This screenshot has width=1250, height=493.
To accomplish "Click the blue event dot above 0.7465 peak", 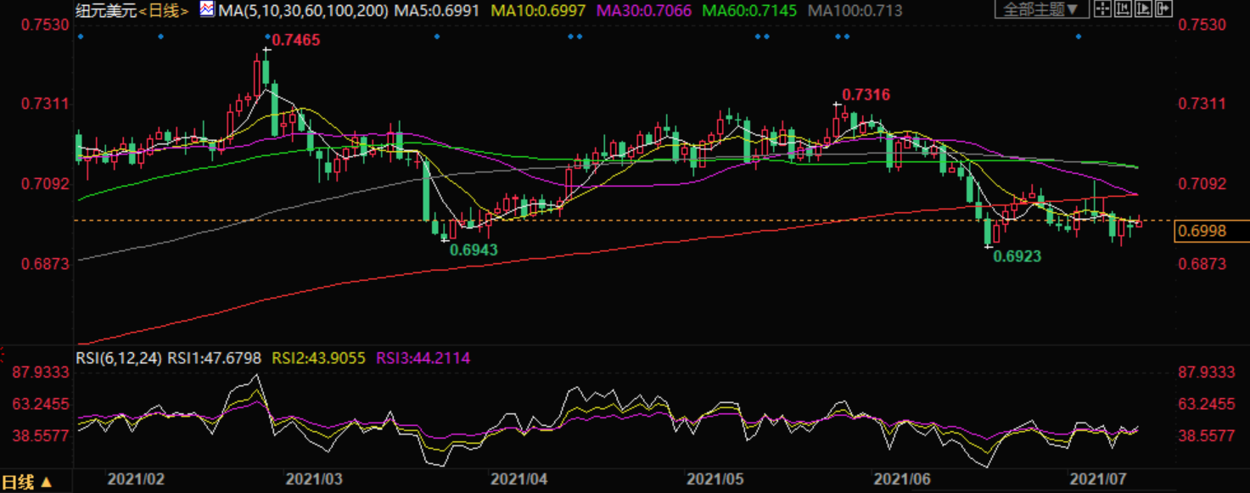I will pyautogui.click(x=266, y=37).
